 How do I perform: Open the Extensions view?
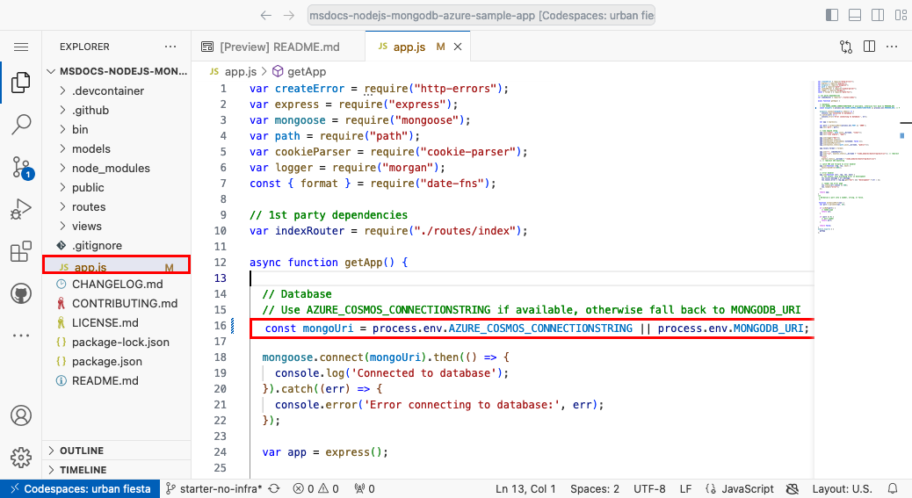coord(21,252)
